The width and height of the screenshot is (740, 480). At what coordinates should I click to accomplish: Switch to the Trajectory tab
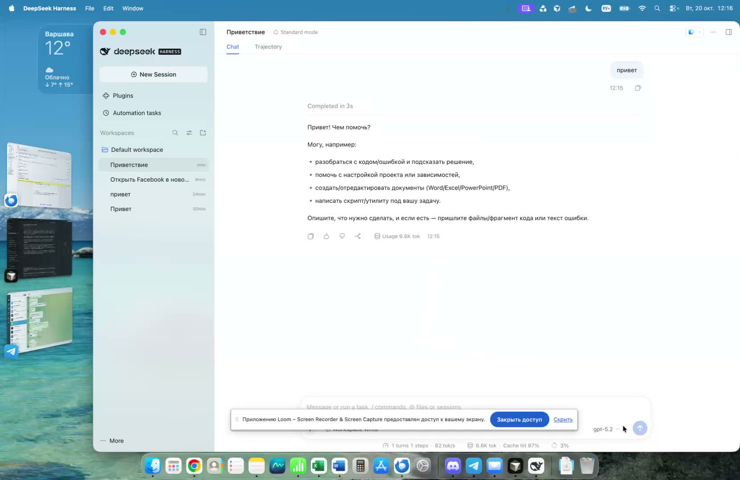268,47
